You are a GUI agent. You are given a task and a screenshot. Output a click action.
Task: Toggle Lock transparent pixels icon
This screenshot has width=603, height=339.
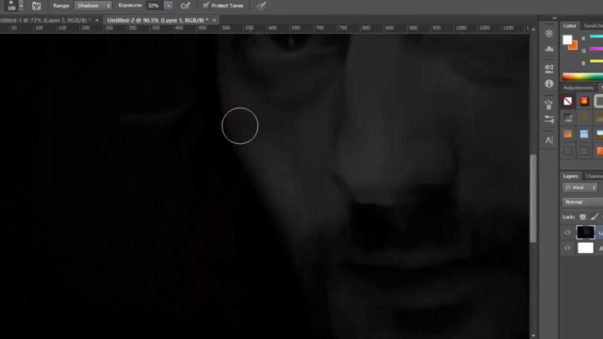click(582, 217)
